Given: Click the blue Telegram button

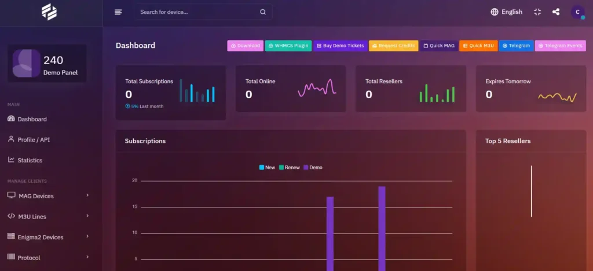Looking at the screenshot, I should tap(516, 46).
